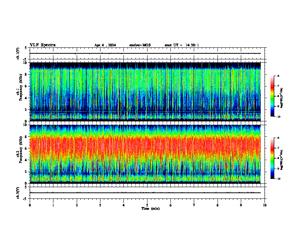This screenshot has width=298, height=230.
Task: Select the date label Apr. 4, 2024
Action: (105, 45)
